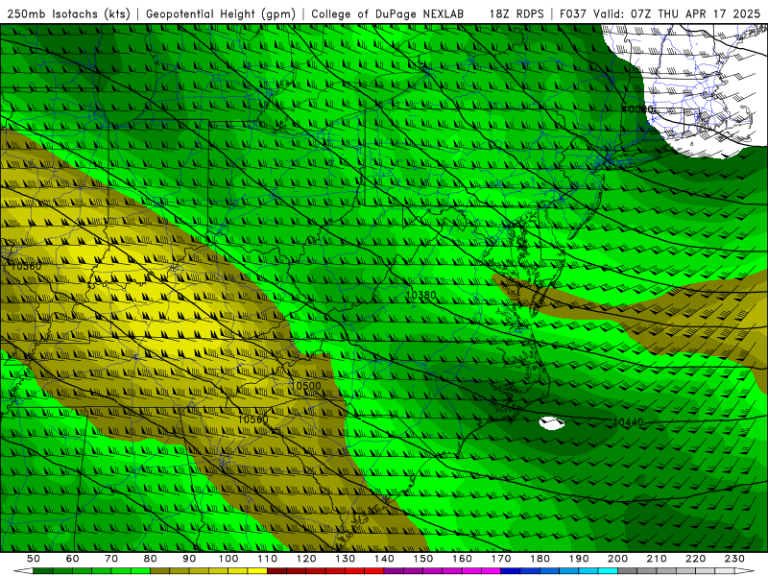Screen dimensions: 768x576
Task: Select the magenta swatch just left of 170
Action: point(491,571)
